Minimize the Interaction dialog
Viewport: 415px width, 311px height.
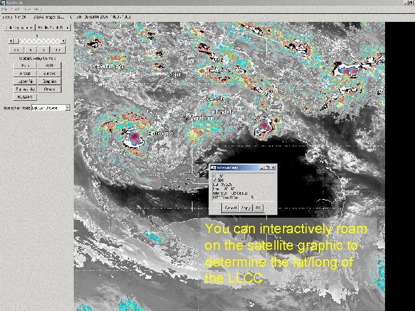coord(262,168)
